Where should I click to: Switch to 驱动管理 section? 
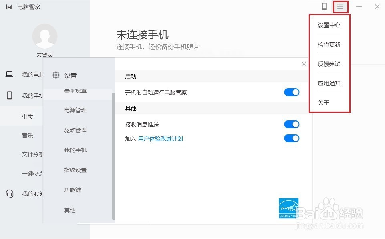[75, 130]
